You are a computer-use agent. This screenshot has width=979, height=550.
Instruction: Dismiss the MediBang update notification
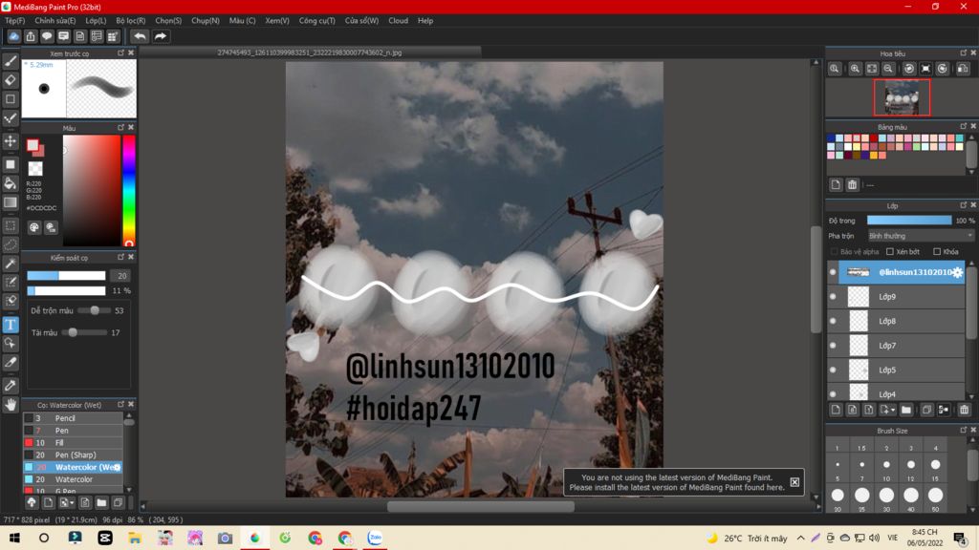(x=794, y=482)
